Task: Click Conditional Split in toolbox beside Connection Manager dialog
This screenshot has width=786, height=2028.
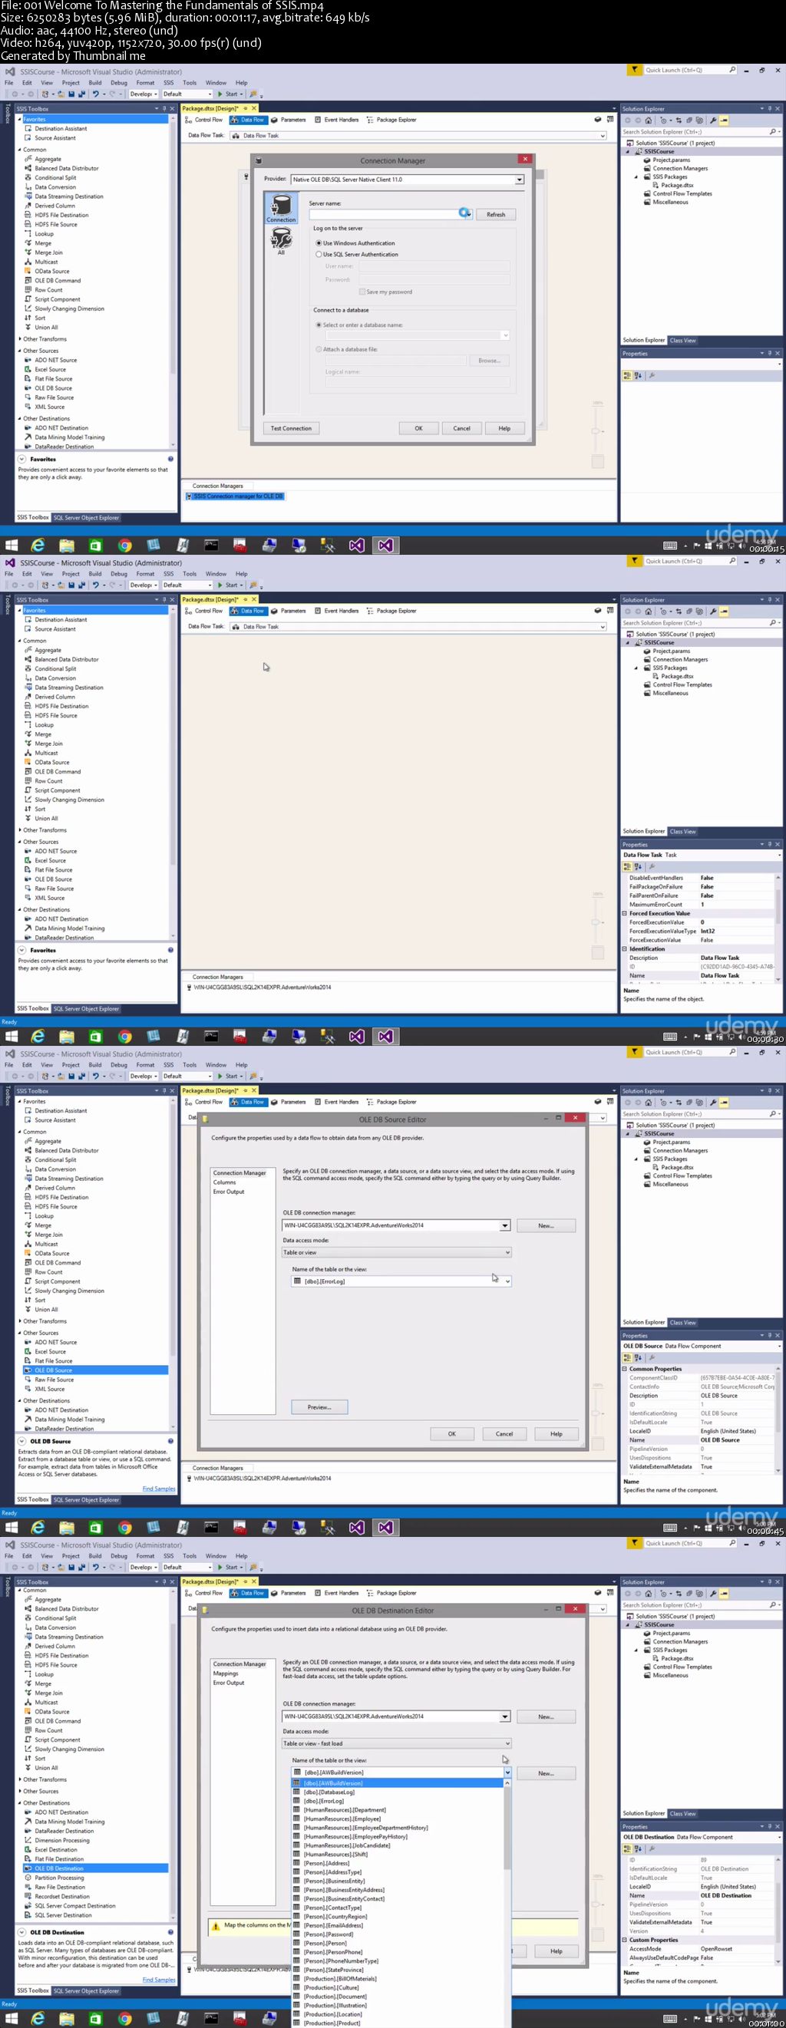Action: click(x=55, y=177)
